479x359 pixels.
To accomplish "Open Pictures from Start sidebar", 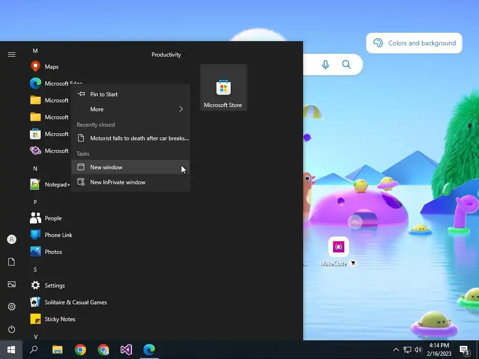I will [12, 284].
